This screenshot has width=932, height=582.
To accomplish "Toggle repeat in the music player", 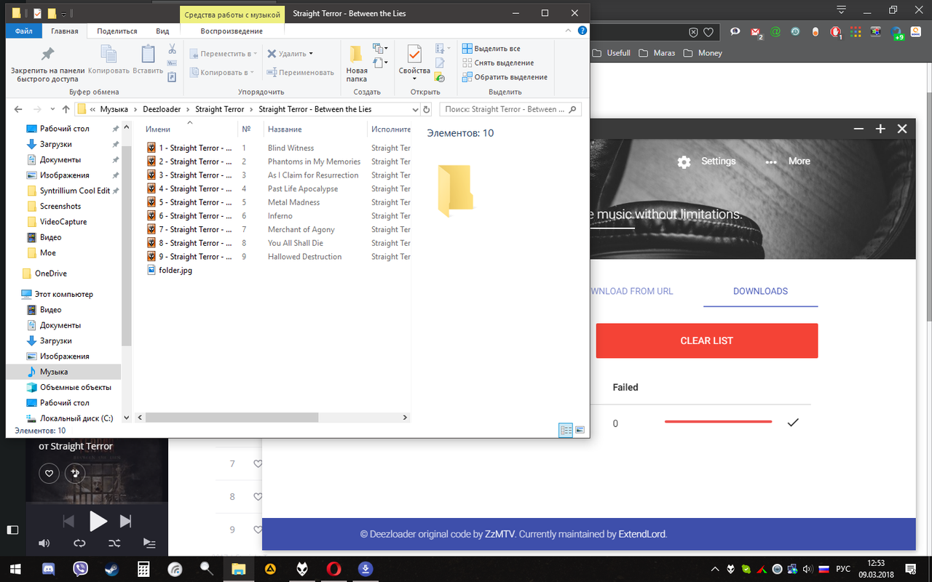I will click(x=79, y=543).
